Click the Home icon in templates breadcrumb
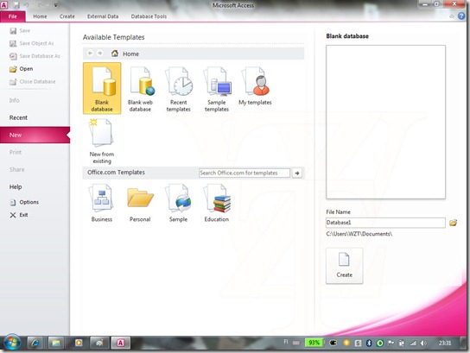 tap(115, 54)
